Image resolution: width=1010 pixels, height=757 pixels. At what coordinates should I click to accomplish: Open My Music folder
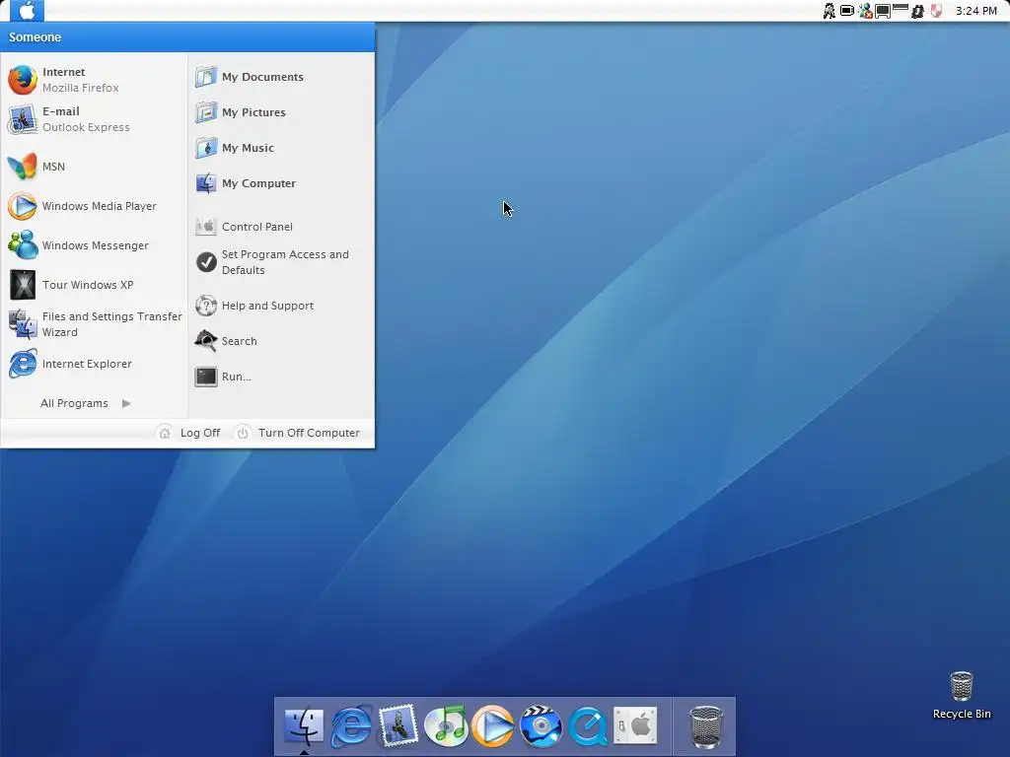pyautogui.click(x=281, y=148)
